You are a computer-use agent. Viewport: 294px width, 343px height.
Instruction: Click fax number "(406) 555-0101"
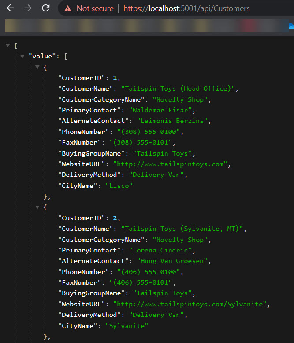pos(141,282)
